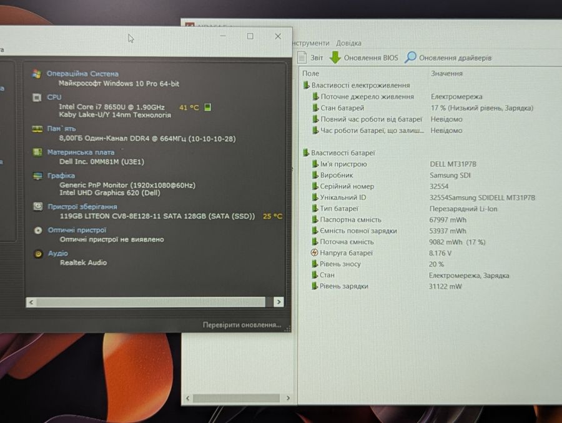Image resolution: width=562 pixels, height=423 pixels.
Task: Minimize the Speccy window
Action: point(222,36)
